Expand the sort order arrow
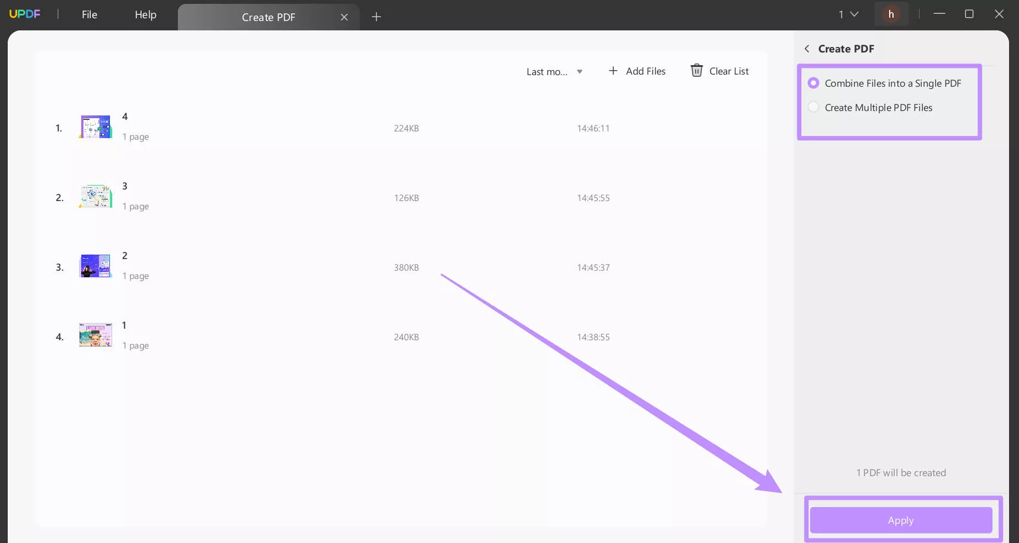This screenshot has width=1019, height=543. (x=579, y=71)
